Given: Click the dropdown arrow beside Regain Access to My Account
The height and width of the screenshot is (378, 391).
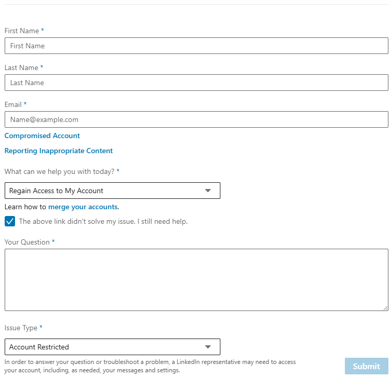Looking at the screenshot, I should (x=208, y=191).
